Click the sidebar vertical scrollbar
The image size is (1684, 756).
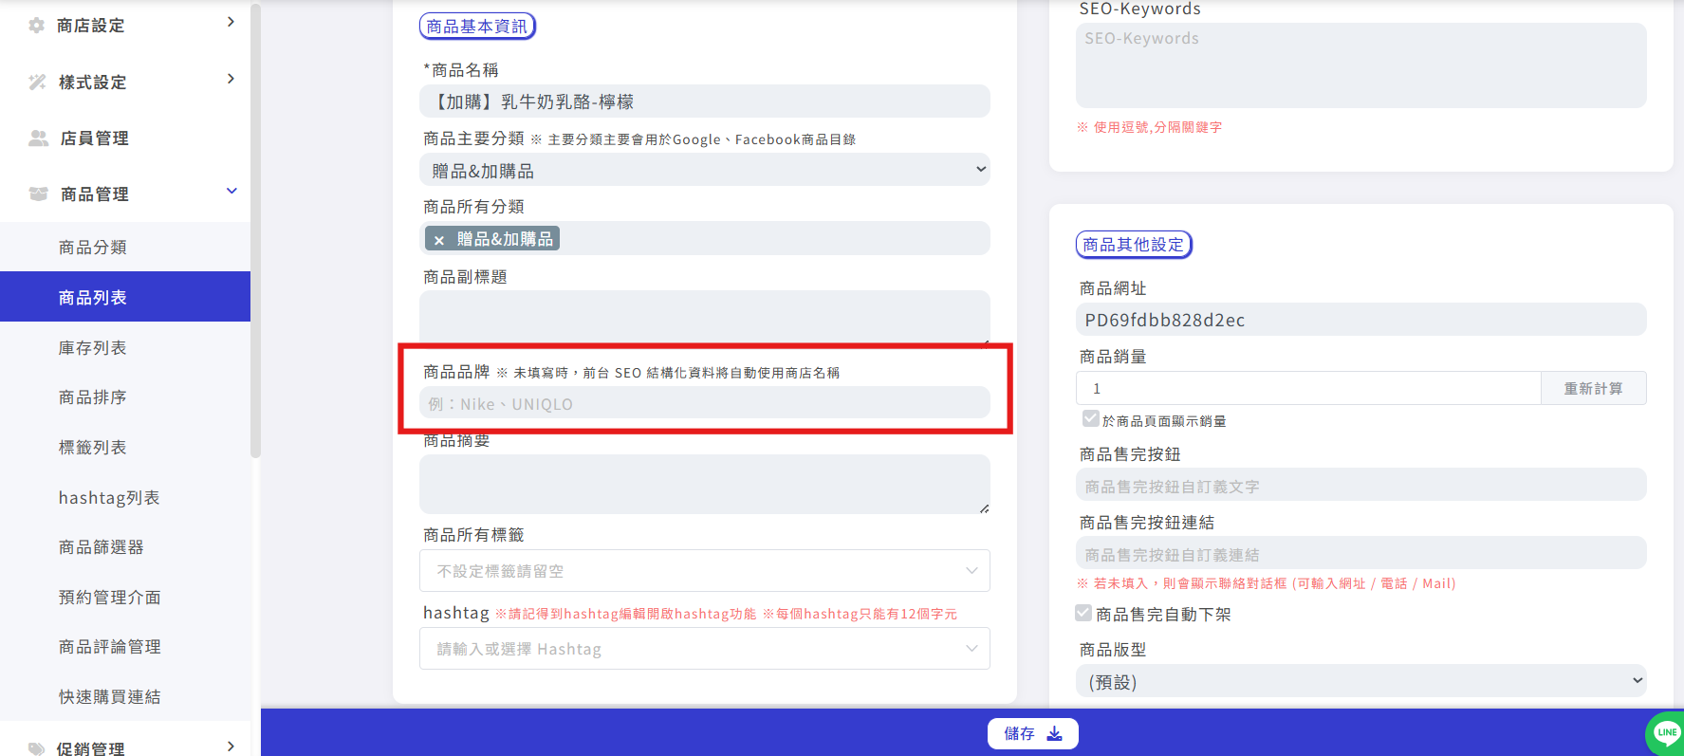coord(255,232)
